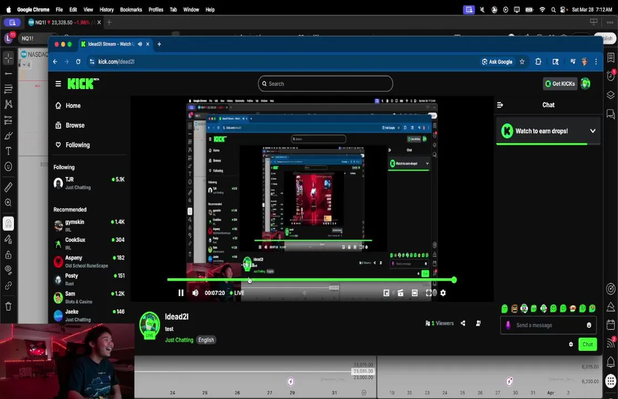The image size is (618, 399).
Task: Click the Just Chatting category link
Action: tap(179, 340)
